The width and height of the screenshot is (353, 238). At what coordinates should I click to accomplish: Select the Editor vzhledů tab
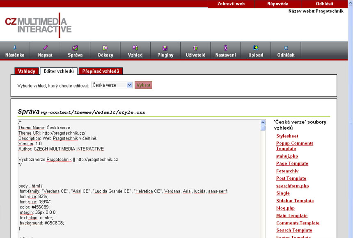[x=59, y=71]
